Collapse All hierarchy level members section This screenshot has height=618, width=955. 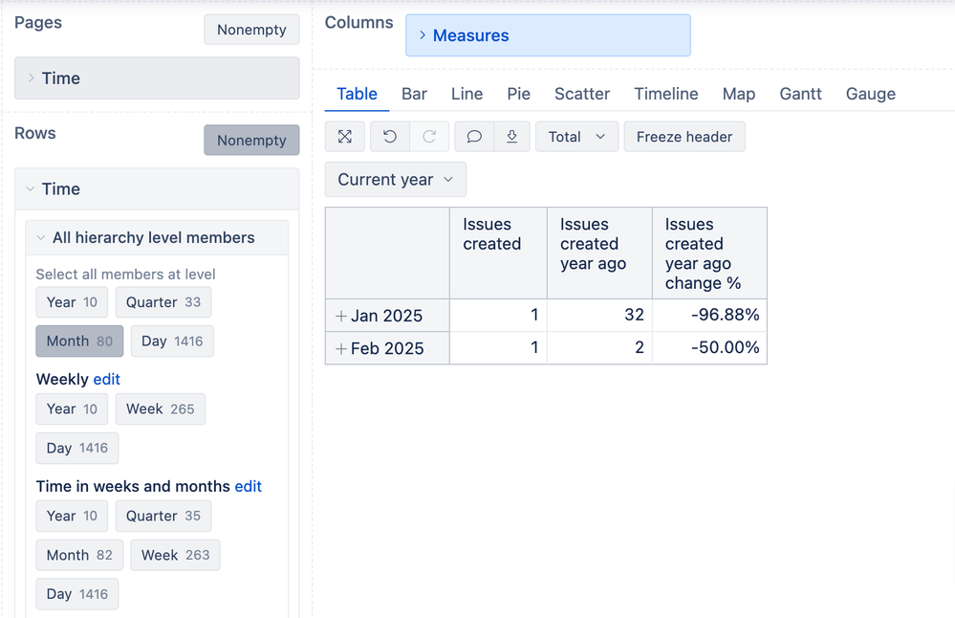coord(41,237)
